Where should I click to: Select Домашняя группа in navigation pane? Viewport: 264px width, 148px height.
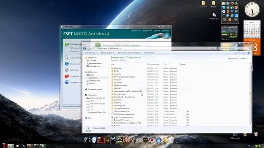[95, 89]
